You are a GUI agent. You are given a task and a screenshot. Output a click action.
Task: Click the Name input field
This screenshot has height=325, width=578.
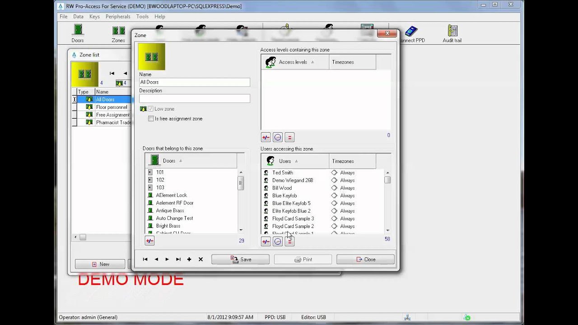(195, 82)
